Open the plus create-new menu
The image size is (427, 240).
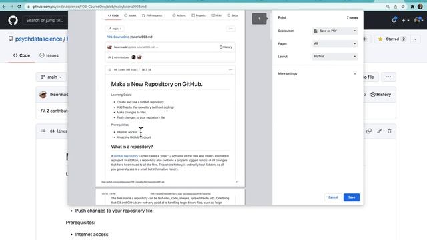[x=405, y=21]
